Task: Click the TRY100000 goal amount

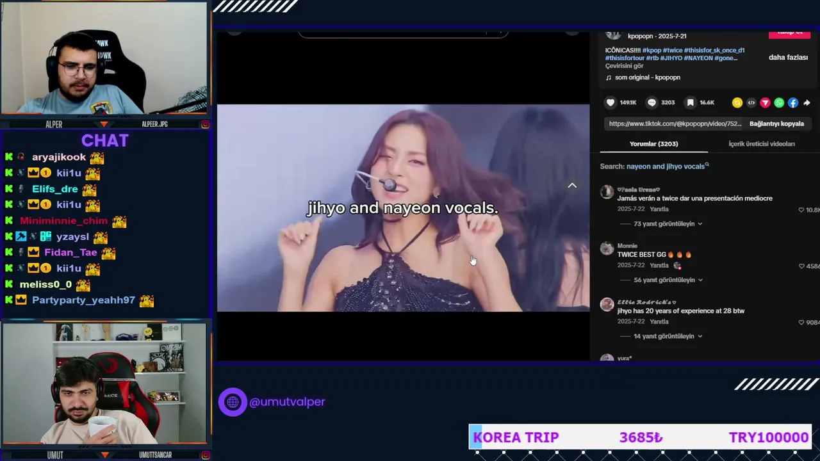Action: (769, 437)
